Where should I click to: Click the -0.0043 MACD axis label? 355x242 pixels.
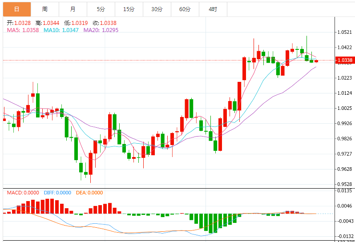point(345,221)
